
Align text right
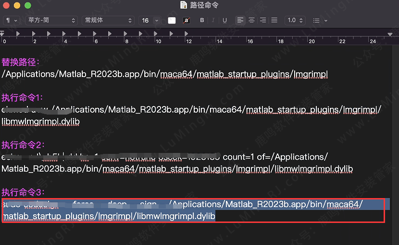263,20
